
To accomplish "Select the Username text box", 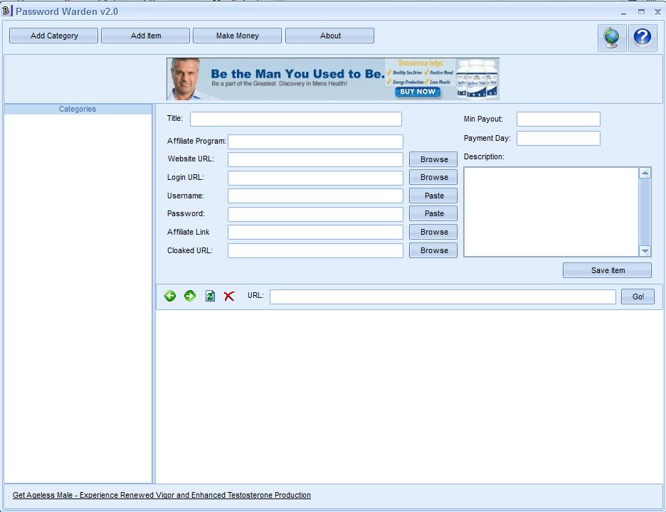I will (316, 196).
